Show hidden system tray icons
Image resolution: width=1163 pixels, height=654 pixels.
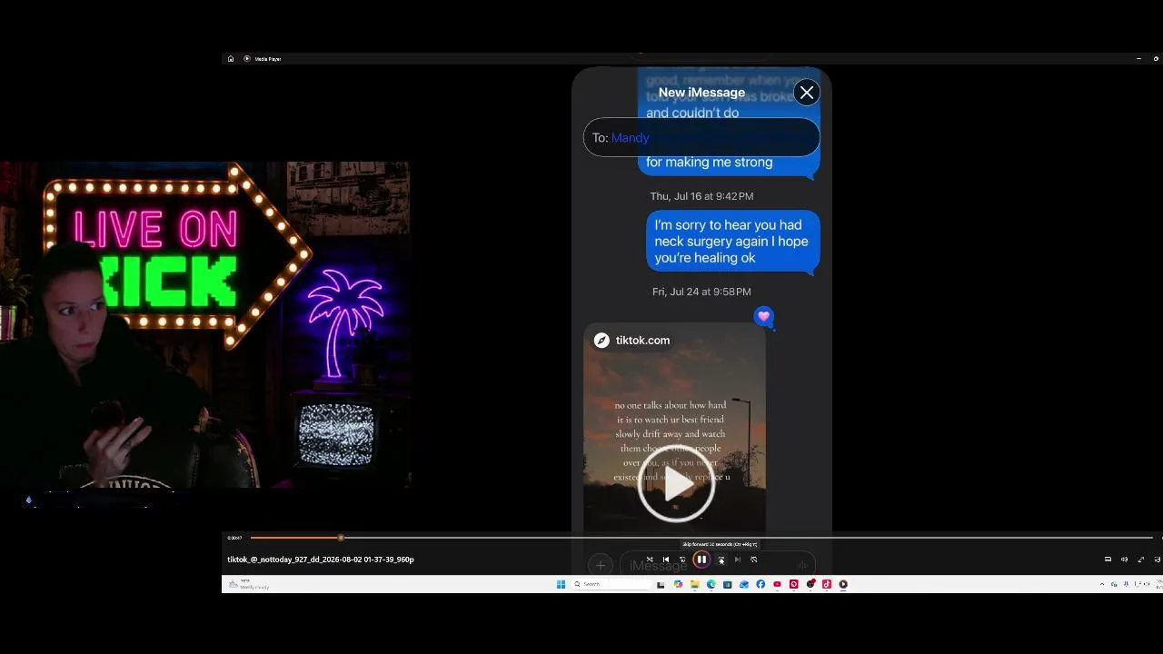coord(1103,584)
